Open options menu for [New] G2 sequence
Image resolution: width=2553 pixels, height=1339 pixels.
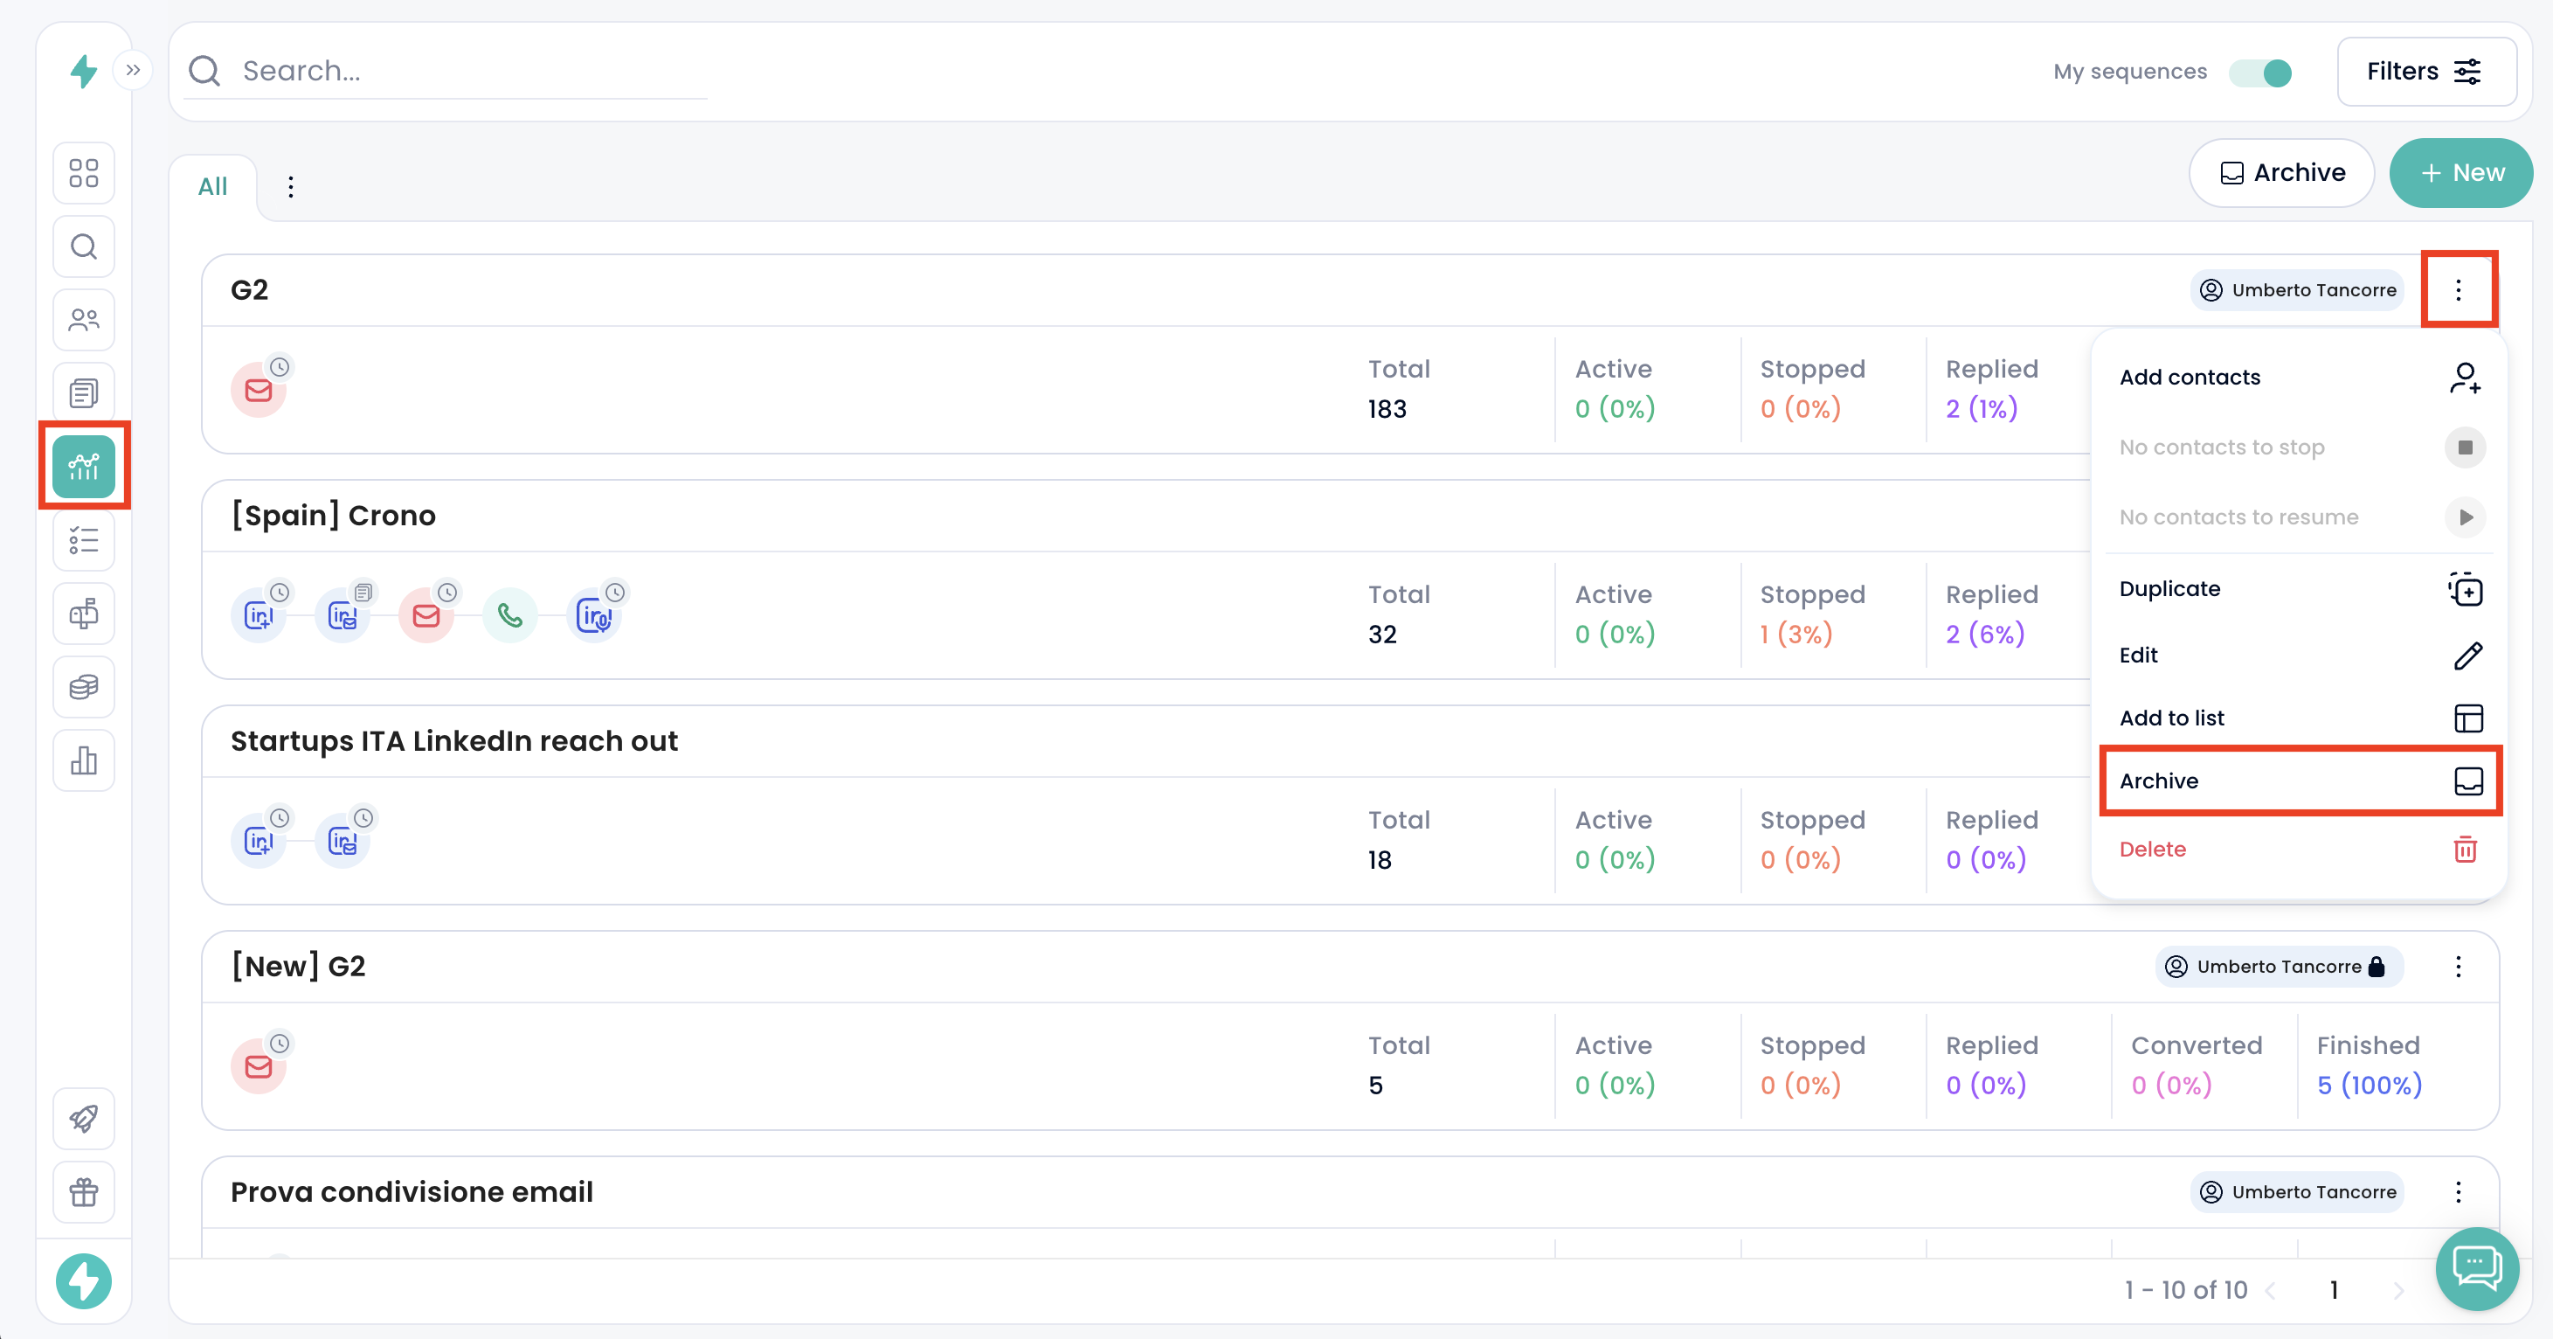click(x=2458, y=967)
